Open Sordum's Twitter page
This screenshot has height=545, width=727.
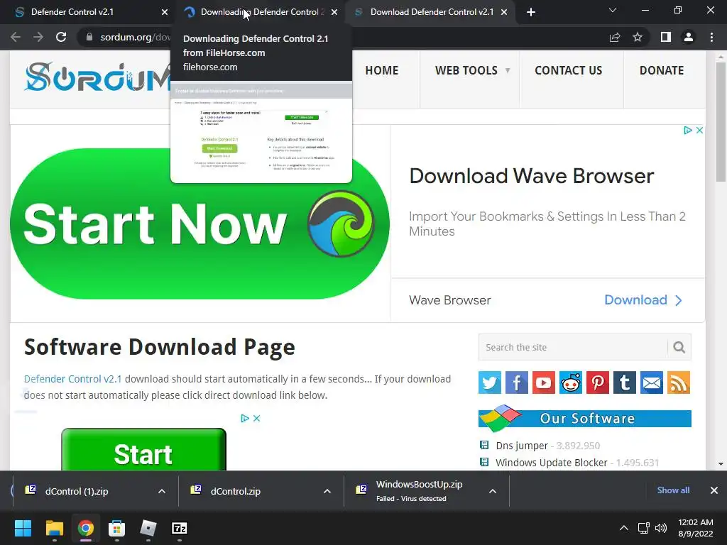pyautogui.click(x=490, y=382)
